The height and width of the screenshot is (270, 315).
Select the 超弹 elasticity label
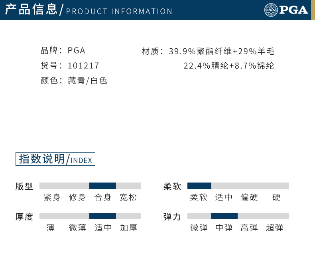tap(275, 228)
